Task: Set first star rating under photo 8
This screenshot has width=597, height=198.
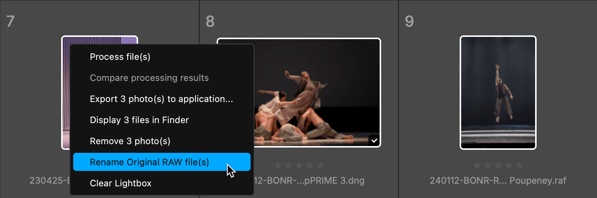Action: (278, 165)
